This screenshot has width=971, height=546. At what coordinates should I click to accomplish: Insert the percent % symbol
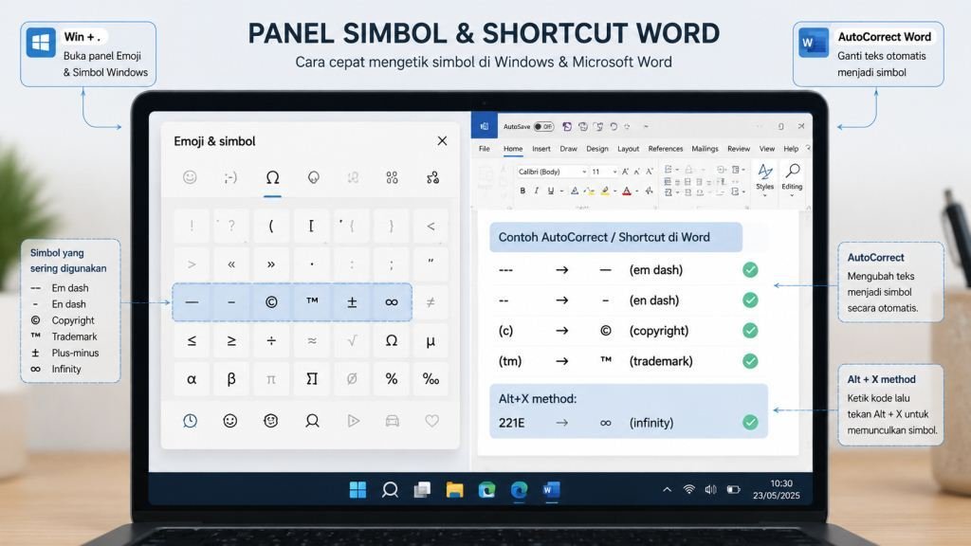point(392,379)
